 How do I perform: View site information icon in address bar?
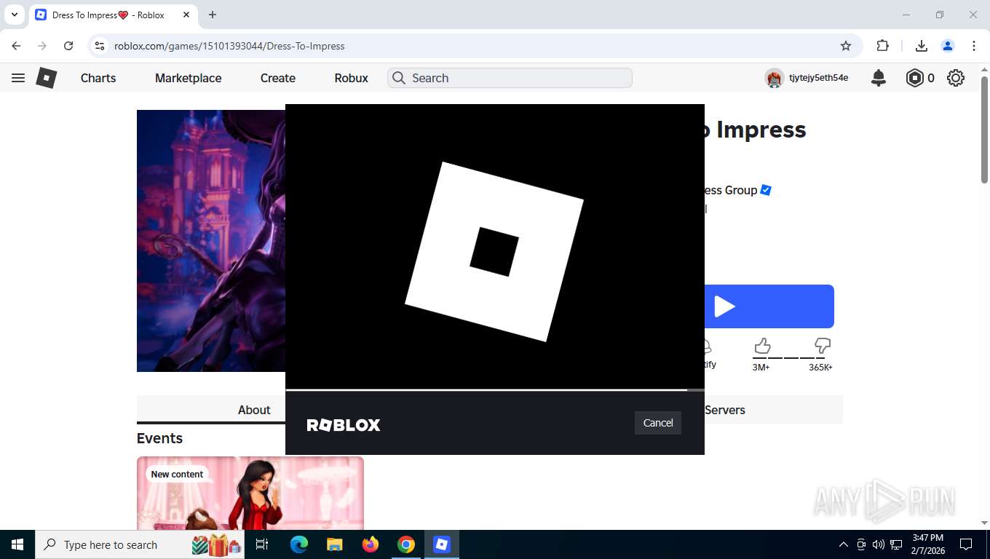point(100,46)
